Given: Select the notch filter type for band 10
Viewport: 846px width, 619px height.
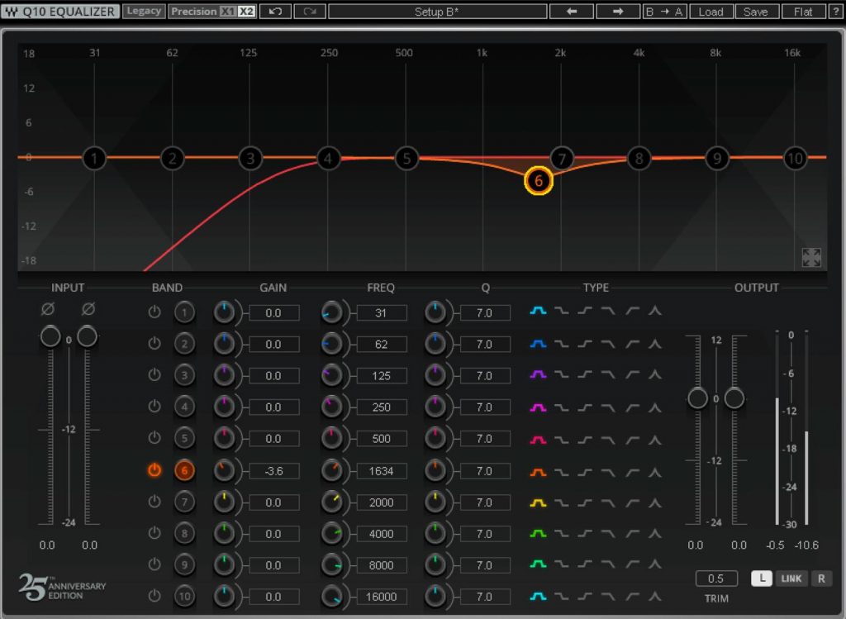Looking at the screenshot, I should click(x=654, y=597).
